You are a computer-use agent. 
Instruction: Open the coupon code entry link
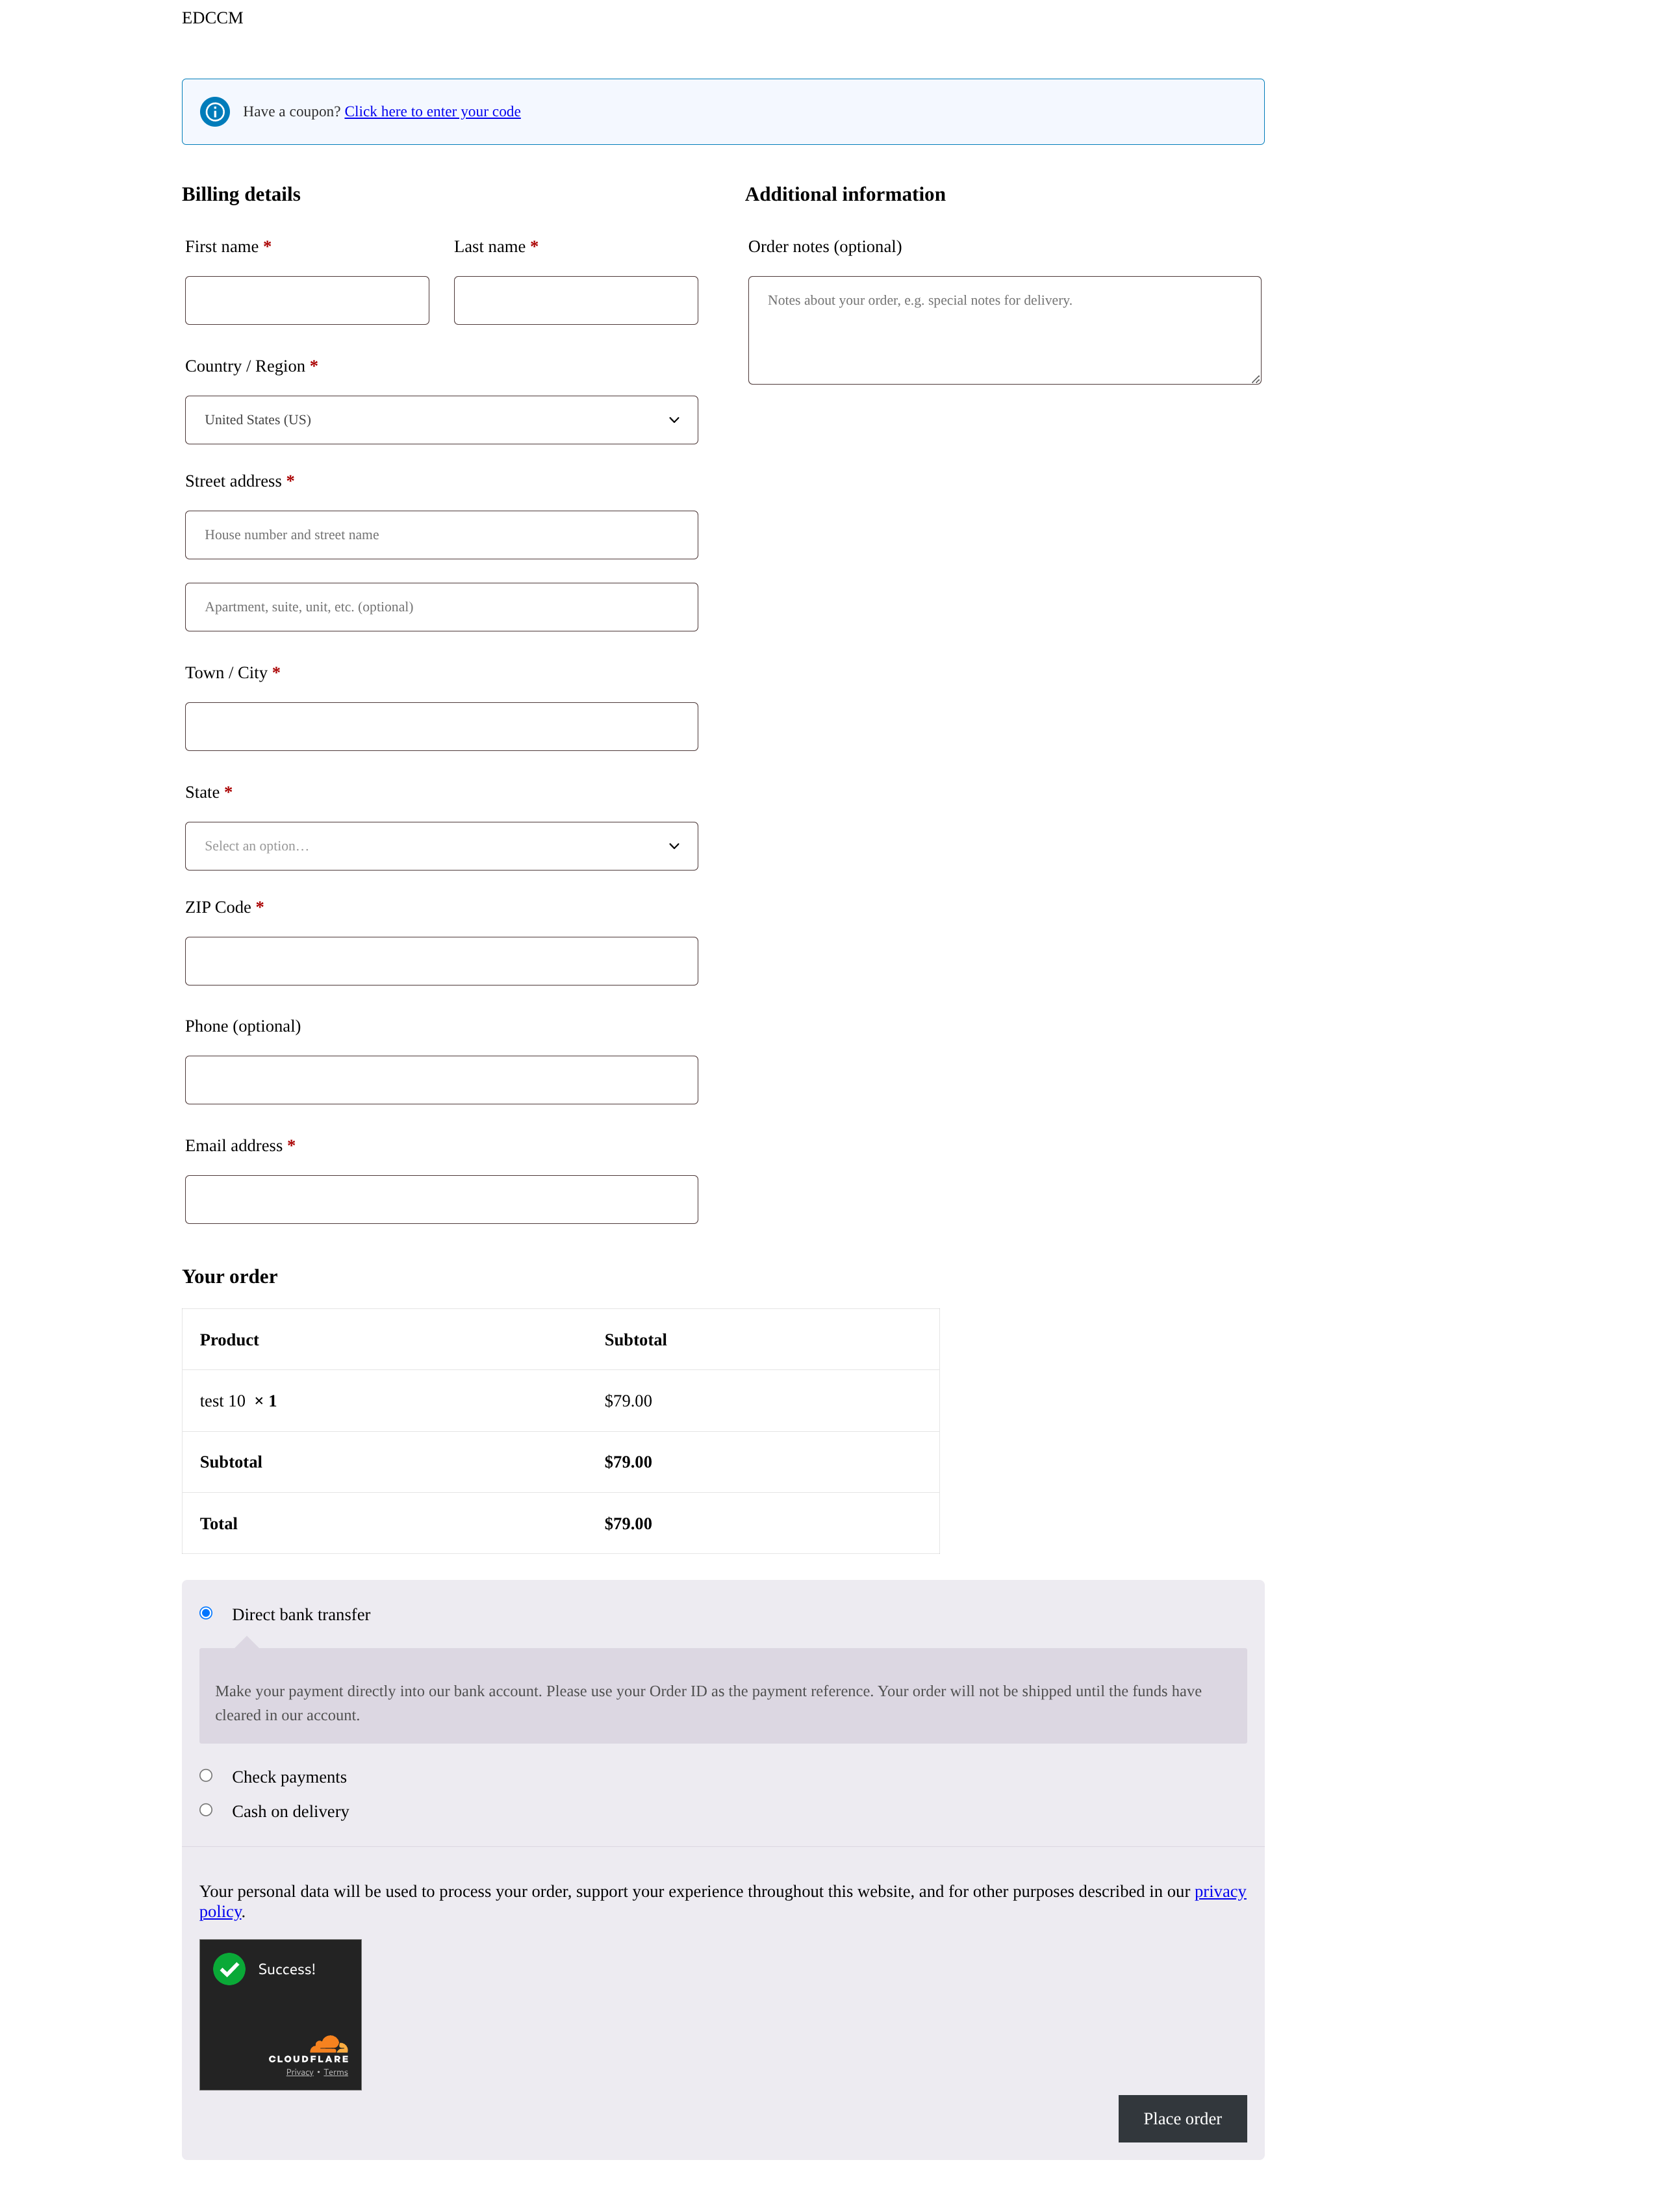pyautogui.click(x=432, y=112)
